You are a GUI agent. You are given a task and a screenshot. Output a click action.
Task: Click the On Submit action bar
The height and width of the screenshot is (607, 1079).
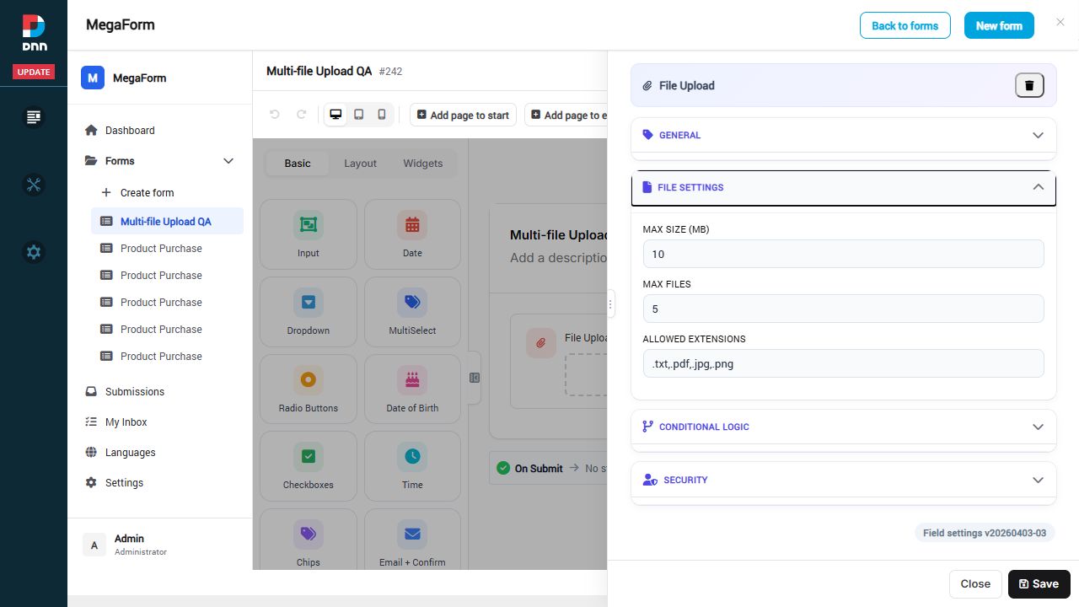click(x=548, y=468)
